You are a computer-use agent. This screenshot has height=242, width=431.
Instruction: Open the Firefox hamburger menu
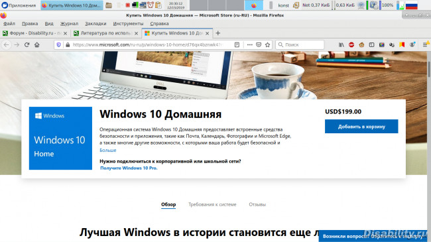pyautogui.click(x=425, y=44)
